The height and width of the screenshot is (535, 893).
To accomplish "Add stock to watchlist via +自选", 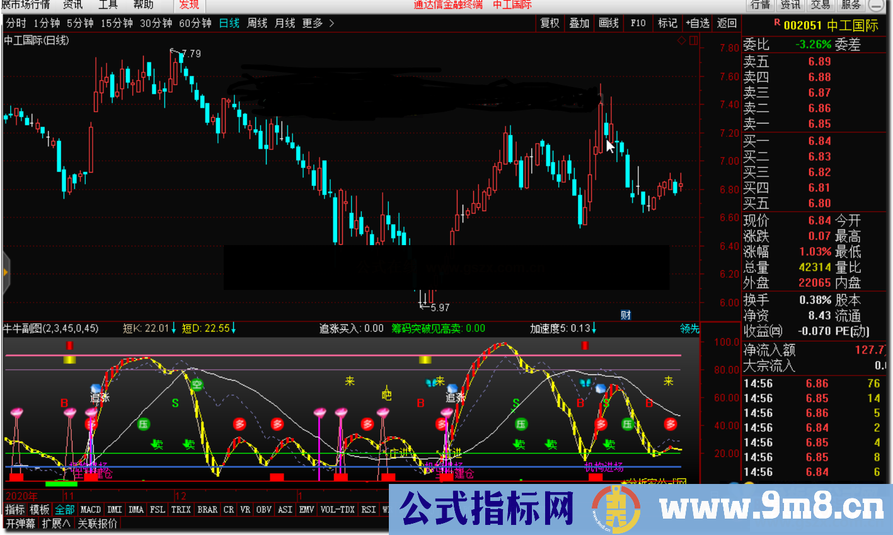I will coord(697,23).
